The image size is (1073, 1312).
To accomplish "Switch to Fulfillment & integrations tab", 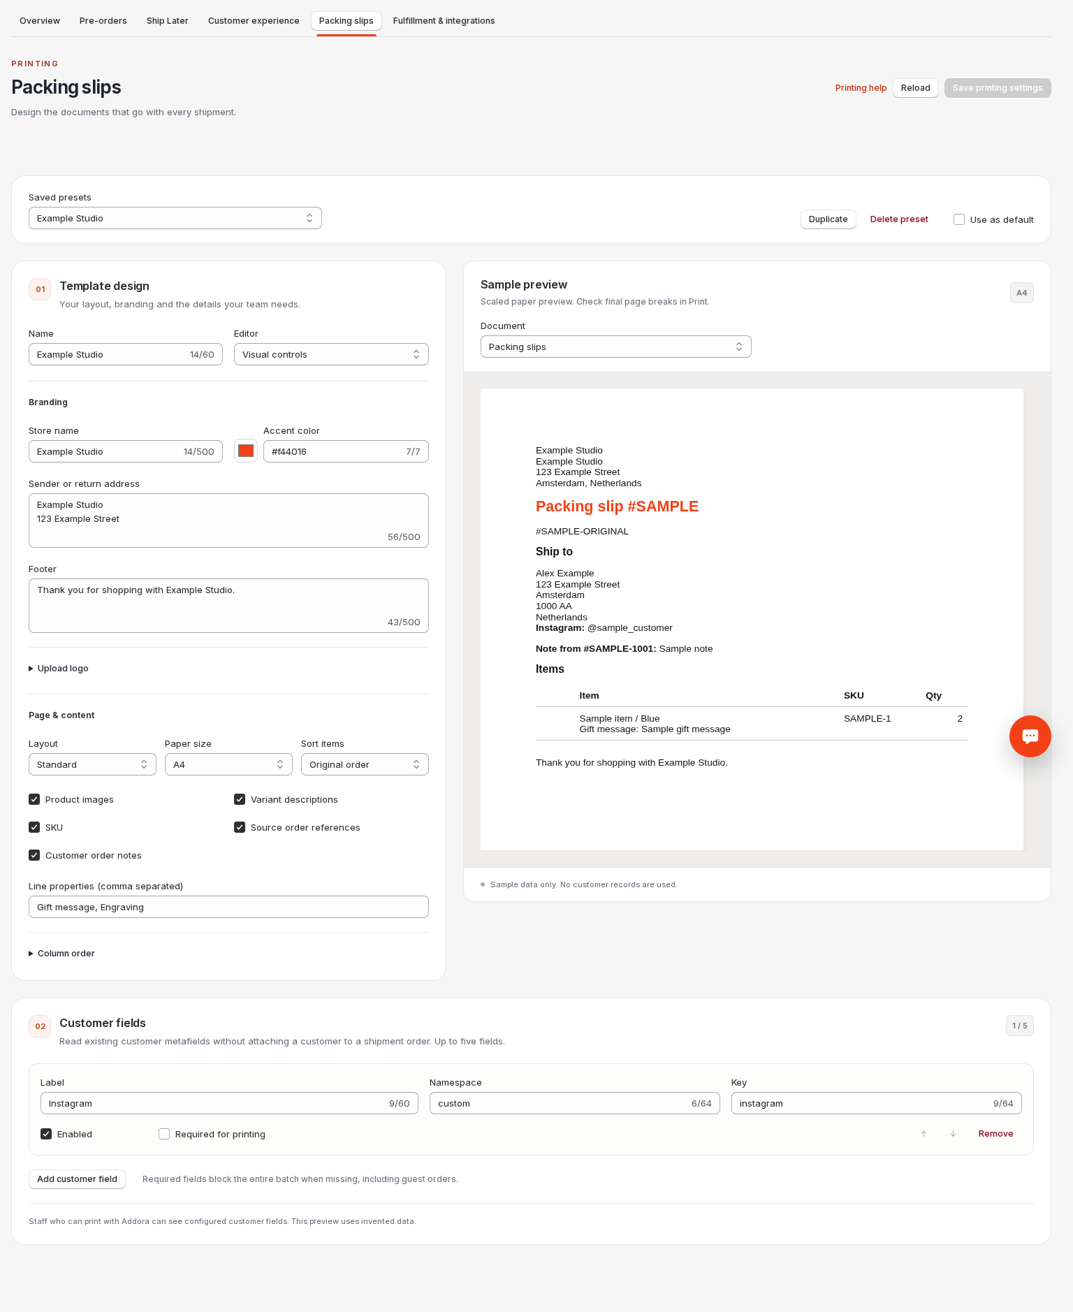I will (444, 21).
